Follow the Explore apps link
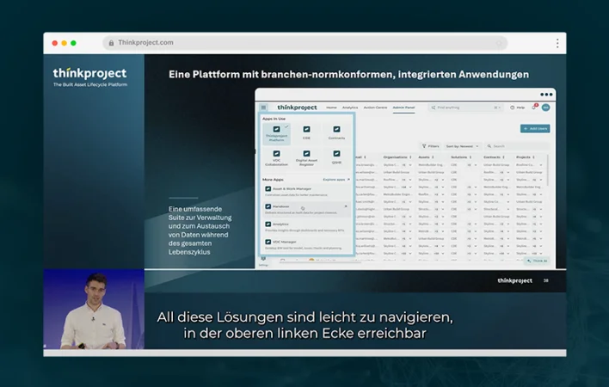The width and height of the screenshot is (609, 387). pos(335,179)
